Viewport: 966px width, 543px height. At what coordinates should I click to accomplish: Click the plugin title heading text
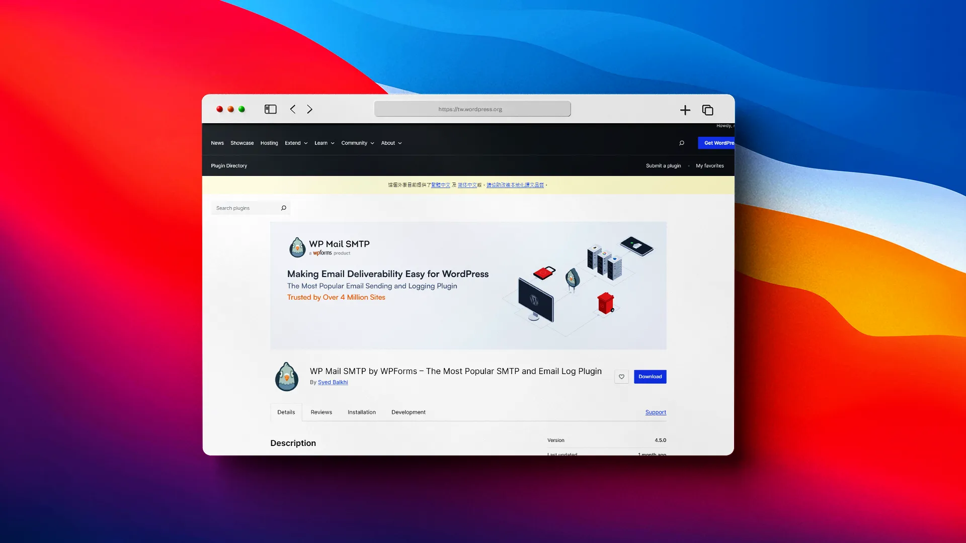(456, 372)
